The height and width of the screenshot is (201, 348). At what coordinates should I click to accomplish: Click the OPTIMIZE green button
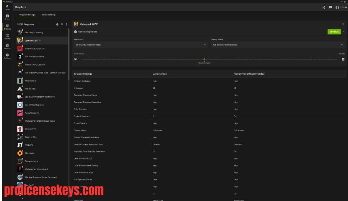point(334,32)
